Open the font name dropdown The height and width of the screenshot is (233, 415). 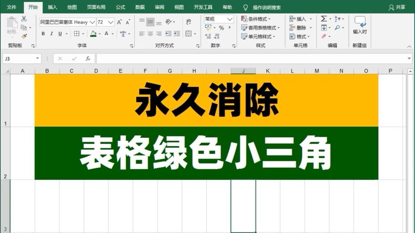pos(92,22)
